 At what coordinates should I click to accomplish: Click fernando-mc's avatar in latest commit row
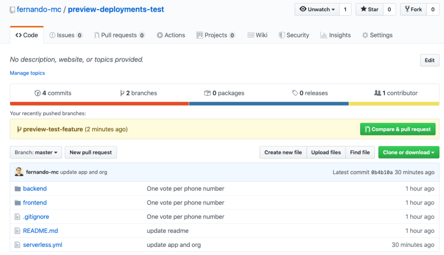(19, 172)
